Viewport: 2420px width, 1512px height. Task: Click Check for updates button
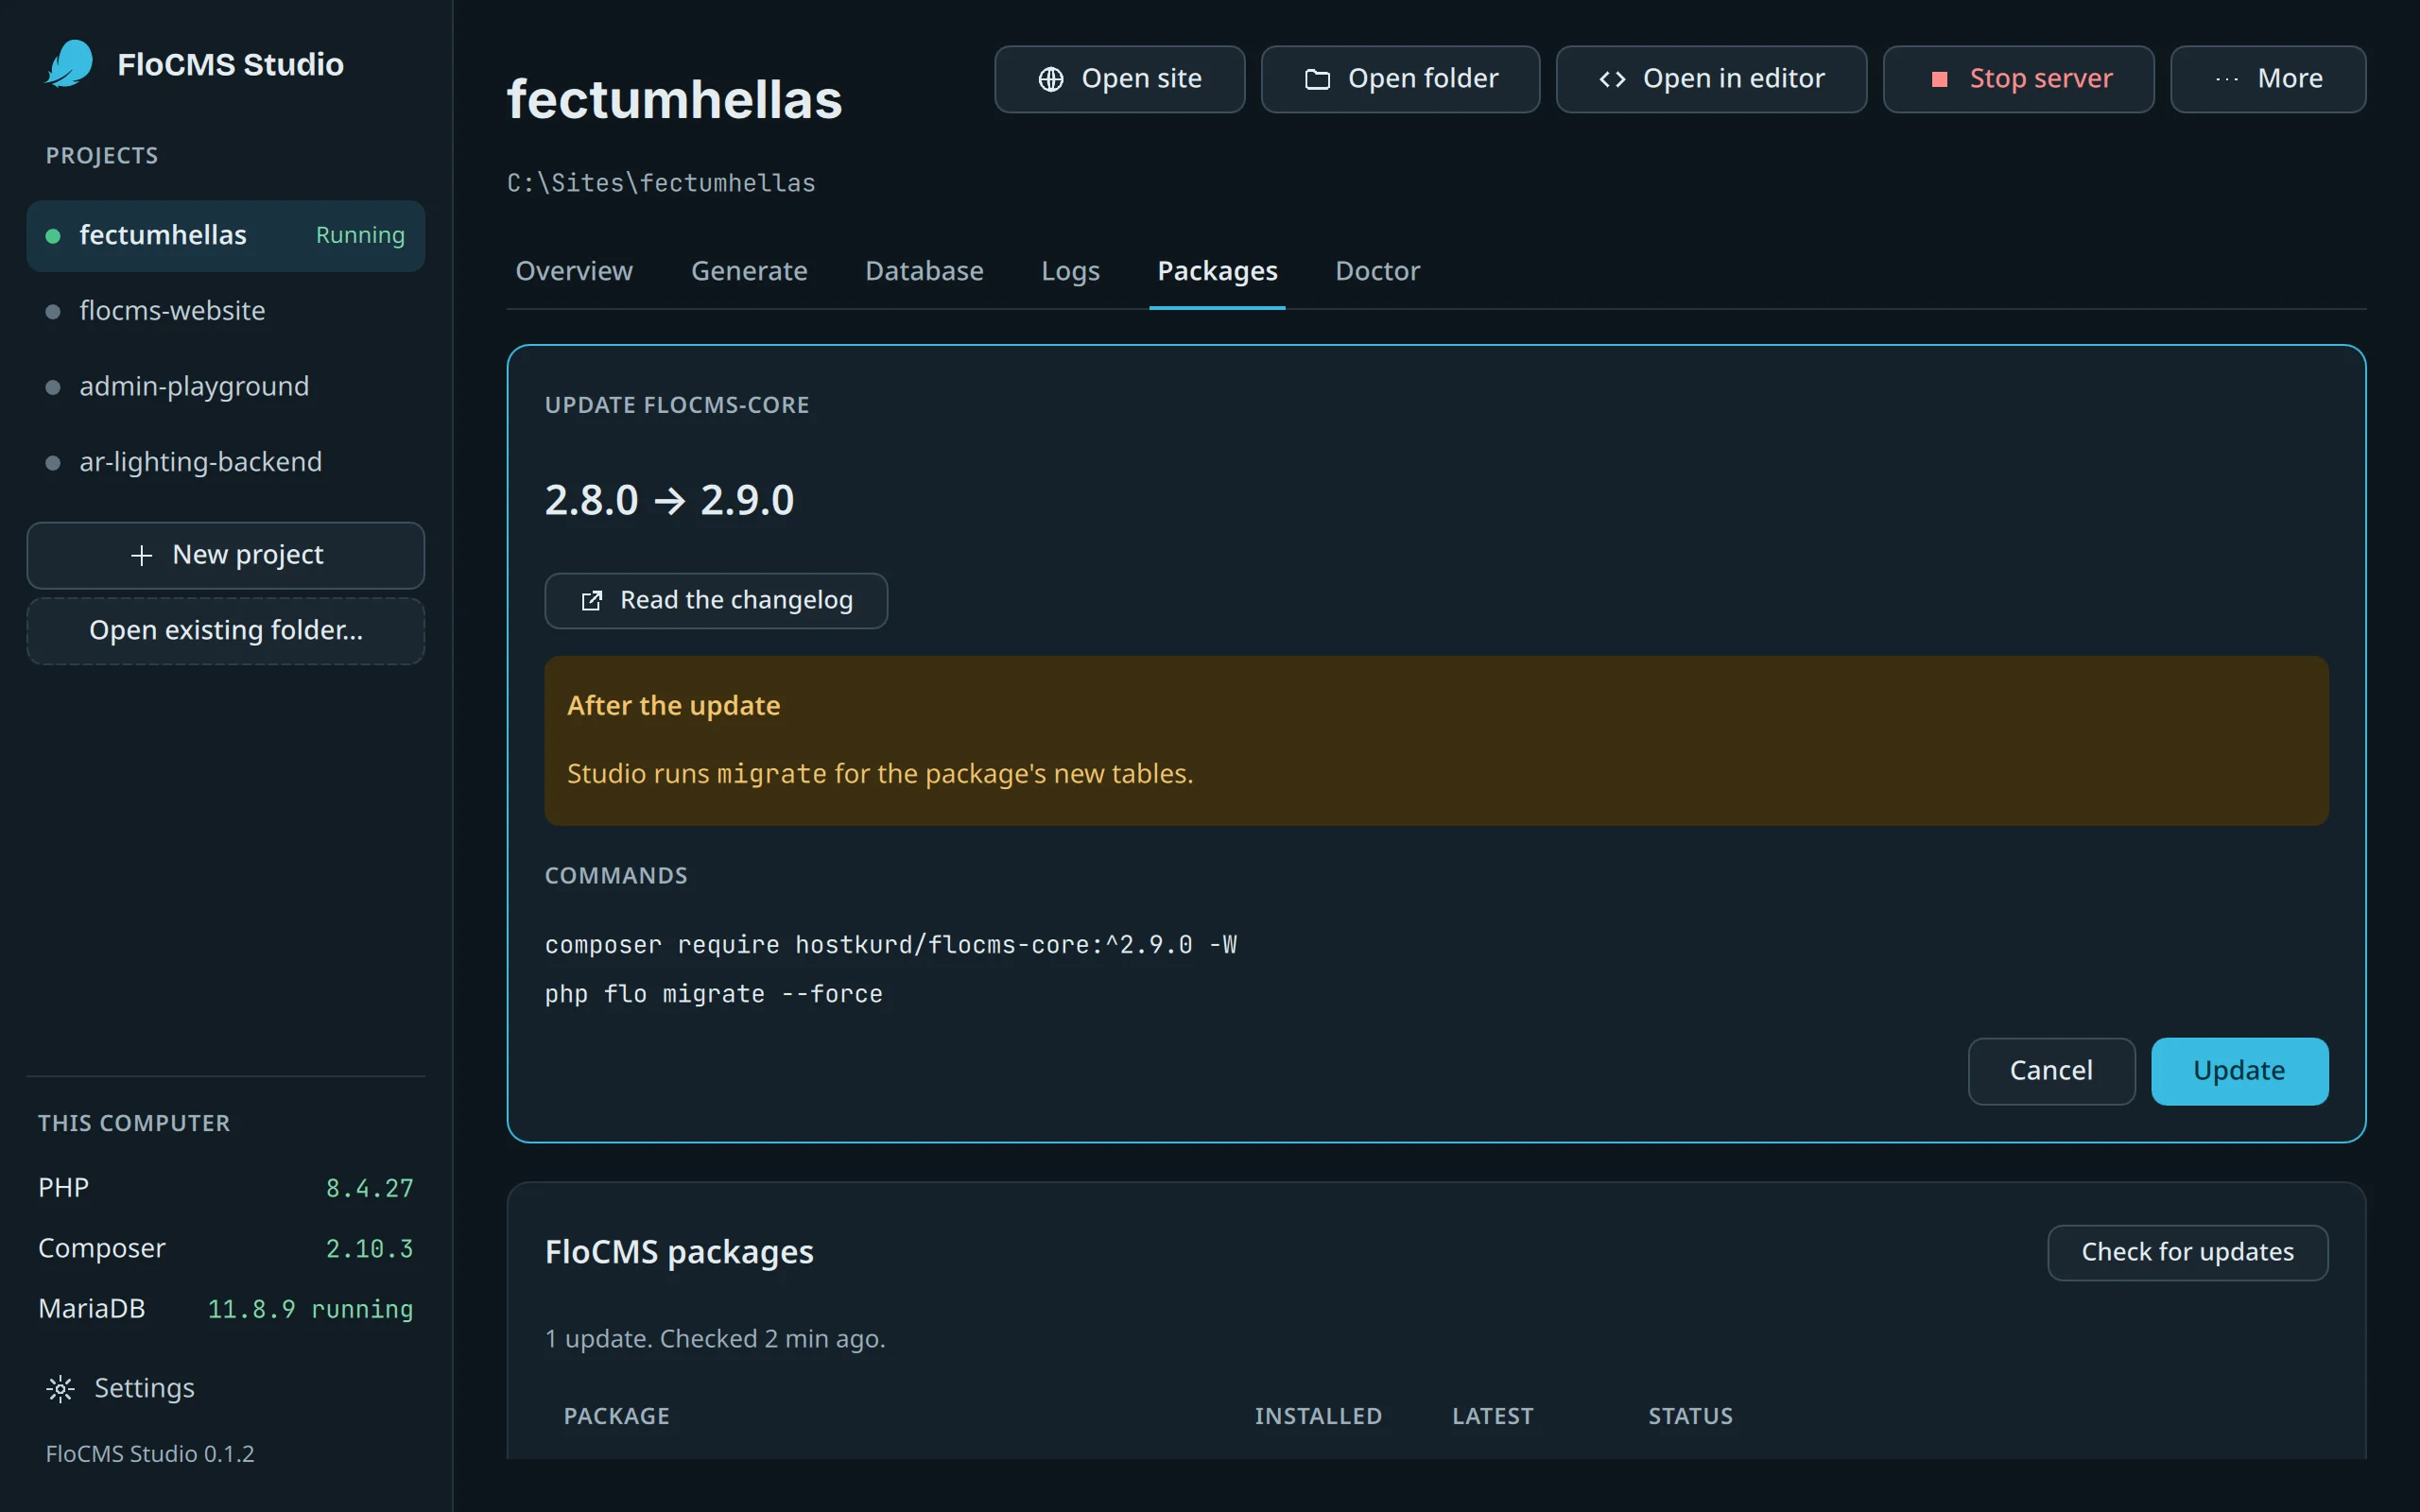pos(2187,1252)
